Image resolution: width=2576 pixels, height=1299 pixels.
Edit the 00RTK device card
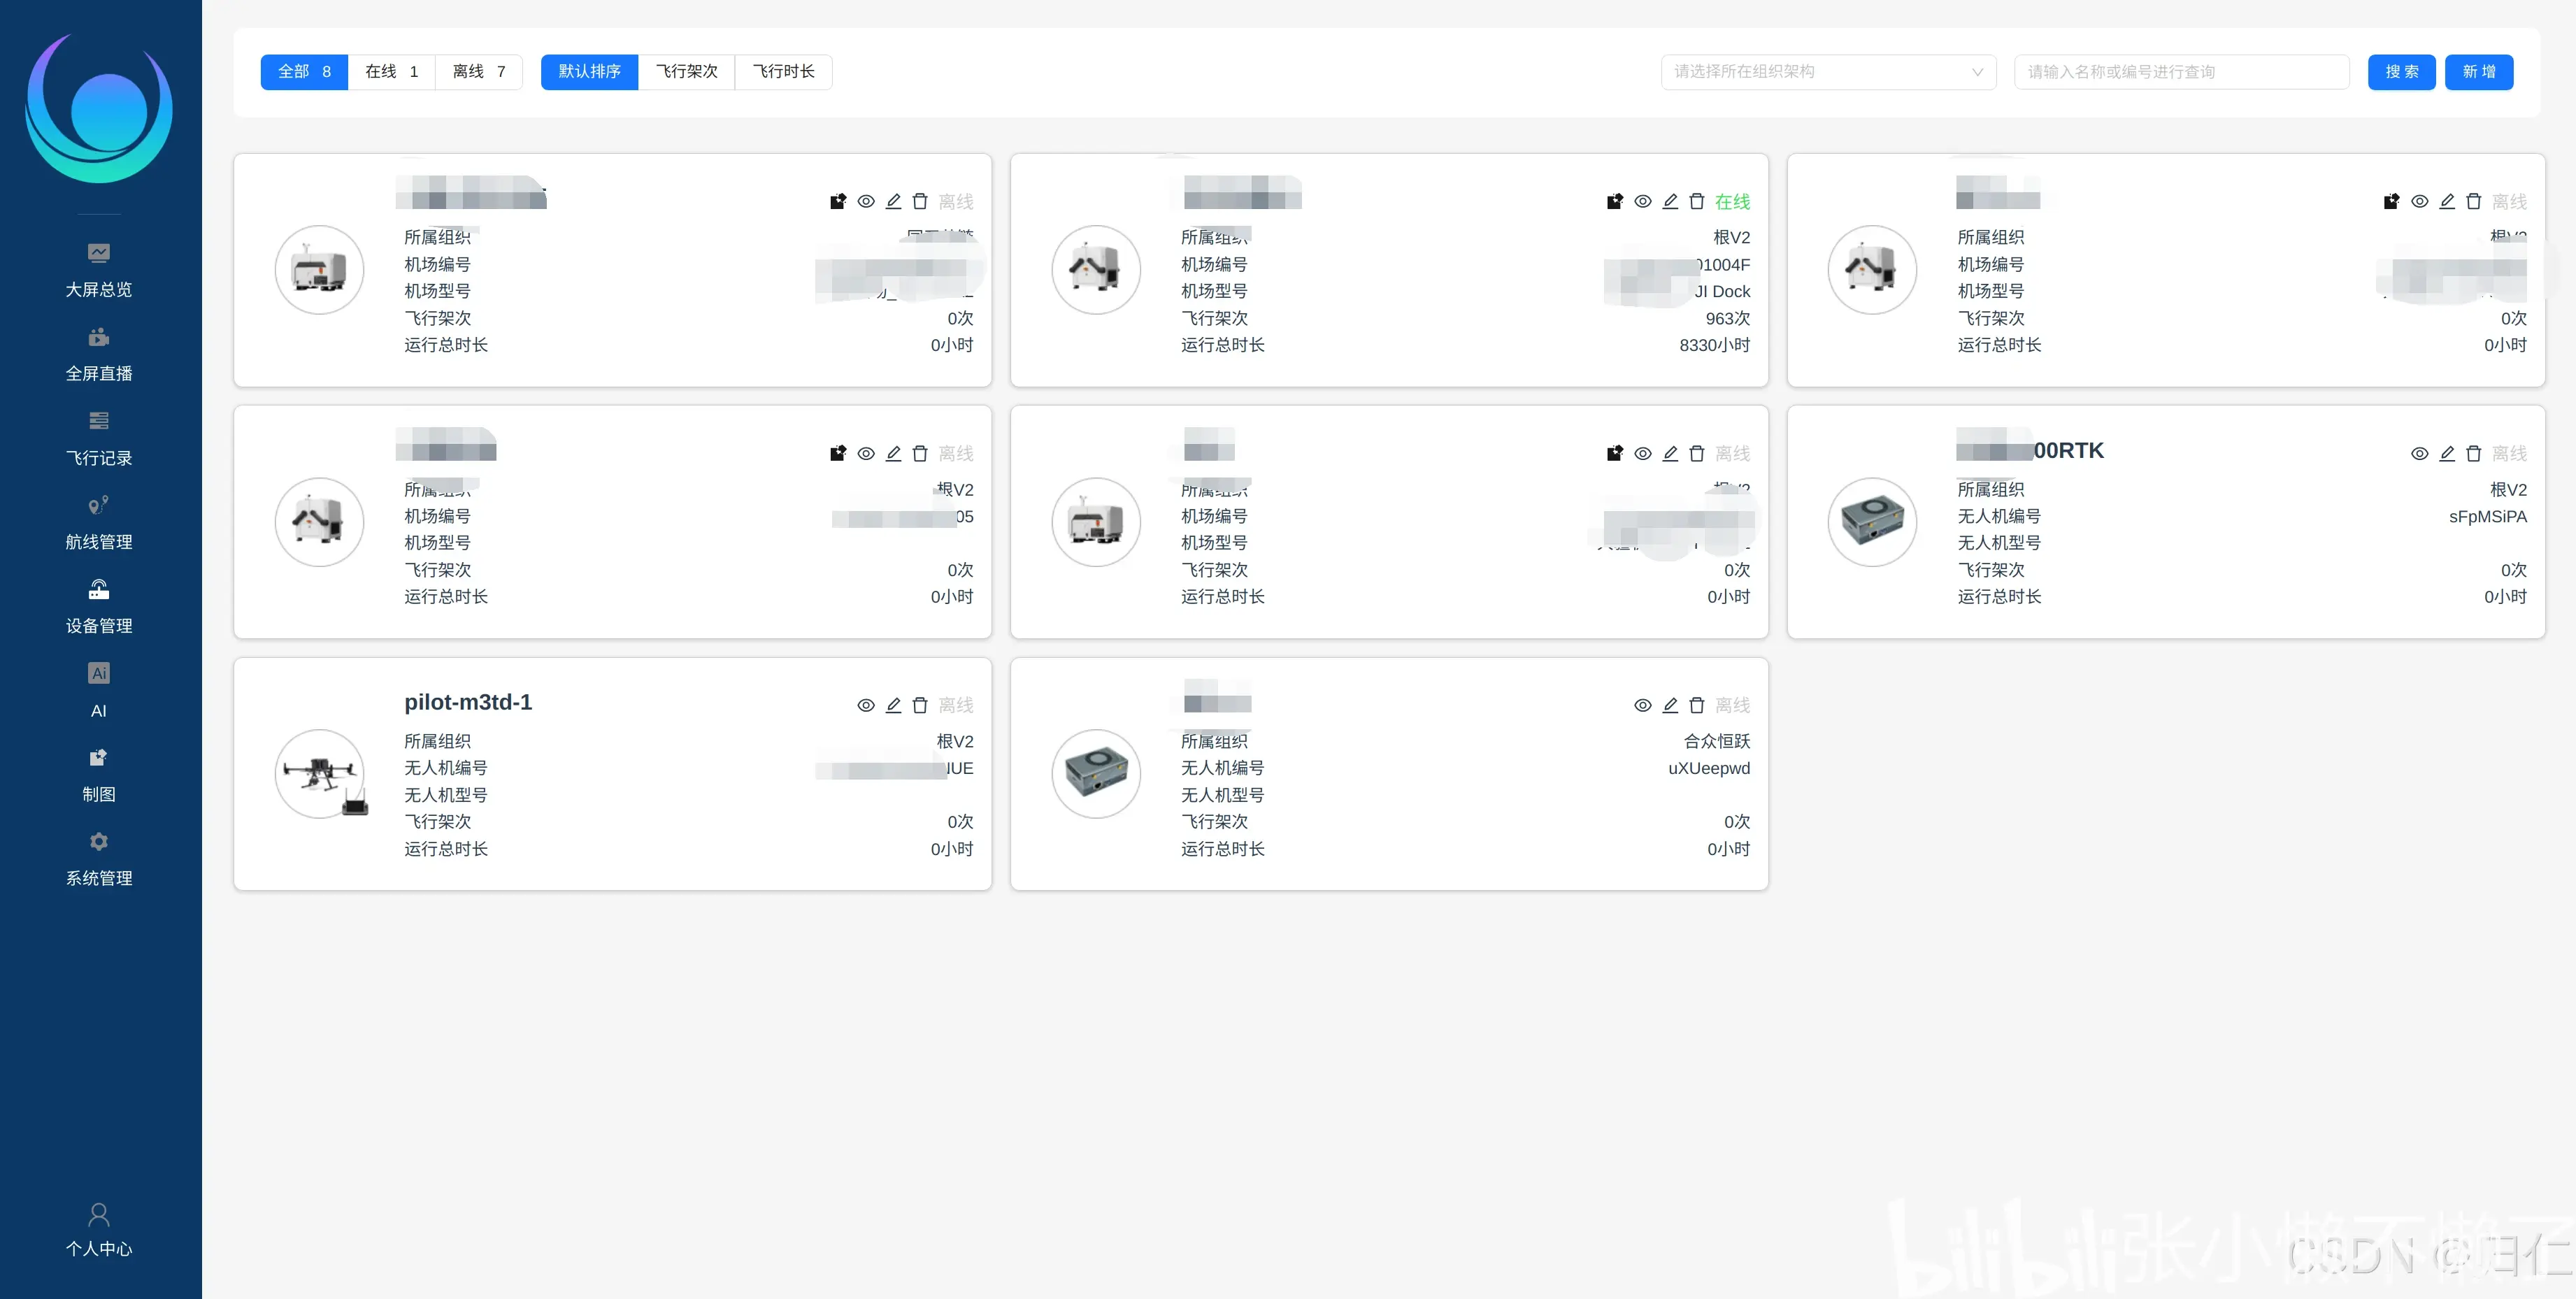2447,453
